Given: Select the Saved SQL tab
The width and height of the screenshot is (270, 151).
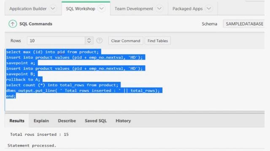Looking at the screenshot, I should click(x=96, y=121).
